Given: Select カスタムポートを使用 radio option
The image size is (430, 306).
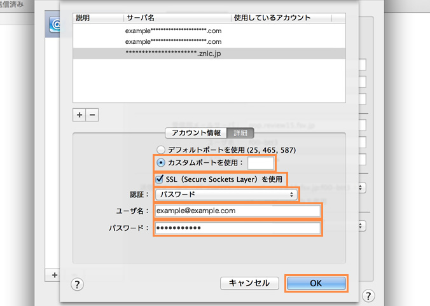Looking at the screenshot, I should (161, 163).
